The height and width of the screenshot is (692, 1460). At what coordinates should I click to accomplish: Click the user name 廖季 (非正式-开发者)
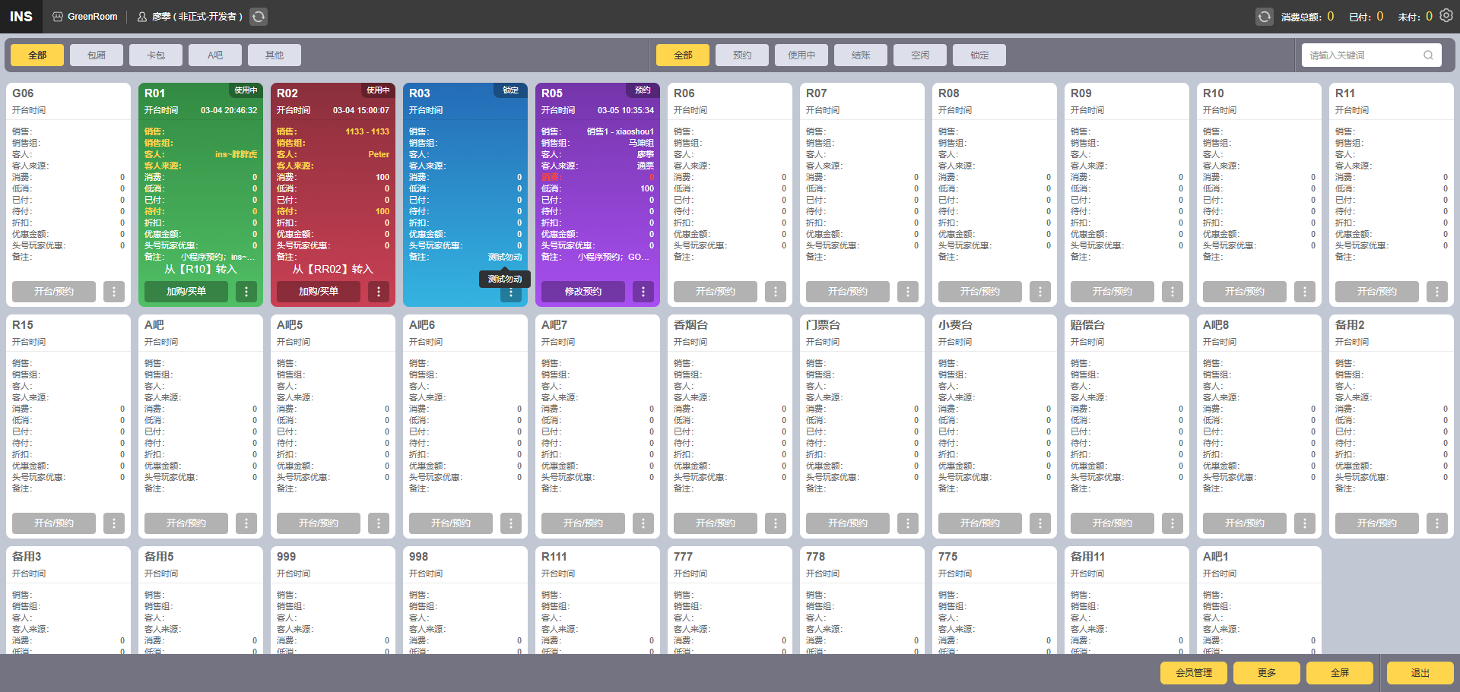[x=197, y=17]
